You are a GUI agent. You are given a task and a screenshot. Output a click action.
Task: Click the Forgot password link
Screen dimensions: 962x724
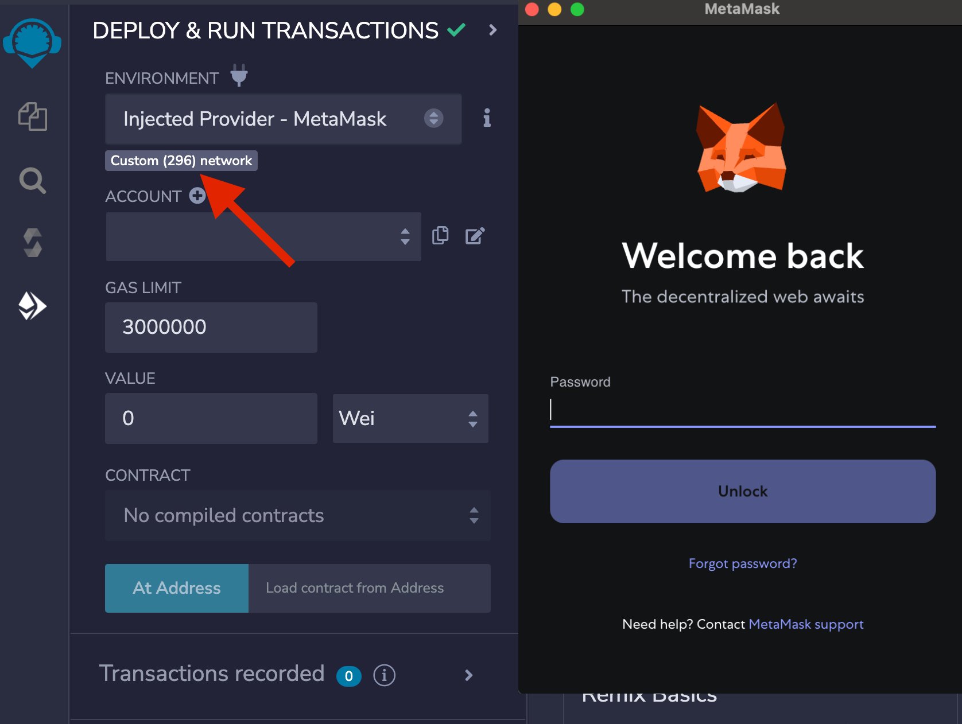pyautogui.click(x=743, y=563)
